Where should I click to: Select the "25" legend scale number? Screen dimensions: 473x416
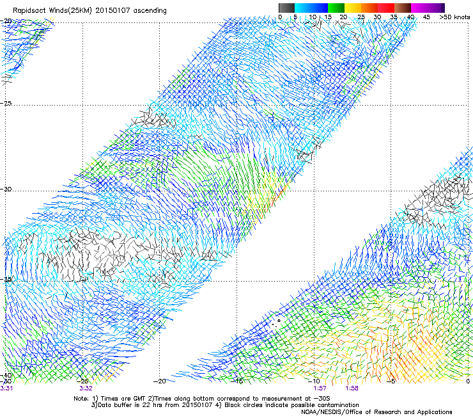(361, 17)
